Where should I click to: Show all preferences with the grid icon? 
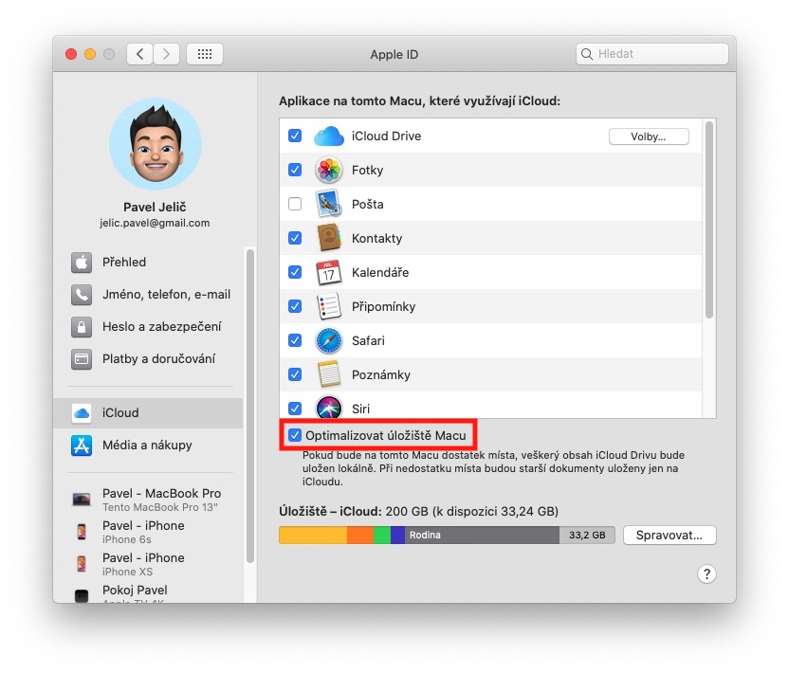tap(204, 54)
